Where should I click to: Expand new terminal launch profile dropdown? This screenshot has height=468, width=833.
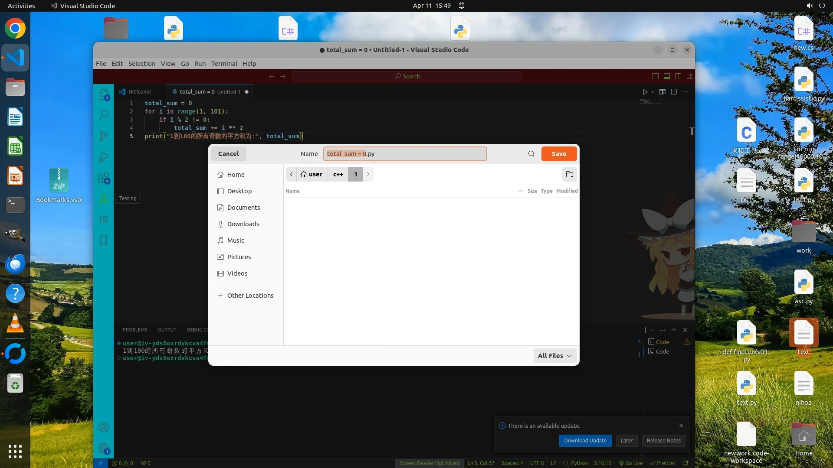click(653, 330)
